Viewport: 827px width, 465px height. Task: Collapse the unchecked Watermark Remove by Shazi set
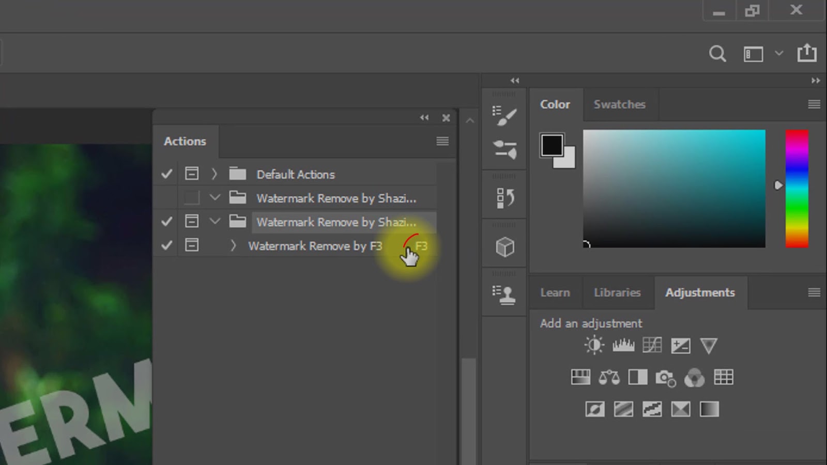click(215, 197)
